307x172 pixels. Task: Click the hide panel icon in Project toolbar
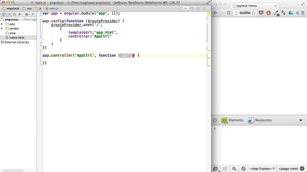[33, 14]
